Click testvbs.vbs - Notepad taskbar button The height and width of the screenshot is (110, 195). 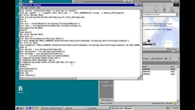(x=122, y=108)
